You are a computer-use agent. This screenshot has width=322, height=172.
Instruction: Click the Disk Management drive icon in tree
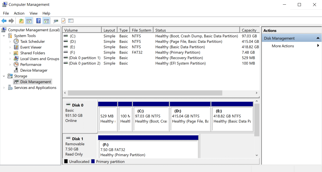[16, 82]
